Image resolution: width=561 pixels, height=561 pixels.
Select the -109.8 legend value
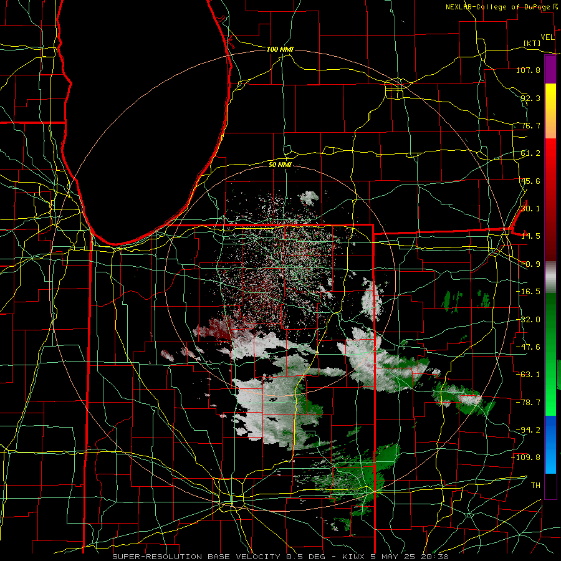[526, 458]
